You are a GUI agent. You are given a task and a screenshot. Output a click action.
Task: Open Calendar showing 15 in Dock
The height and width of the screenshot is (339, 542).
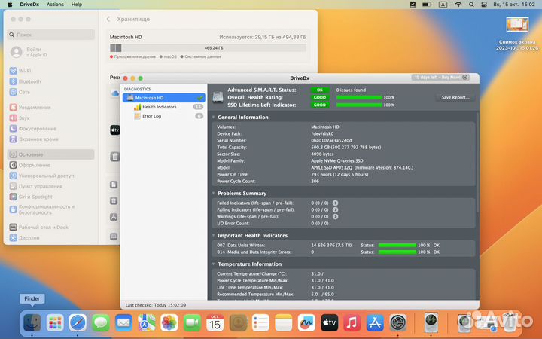click(x=215, y=323)
